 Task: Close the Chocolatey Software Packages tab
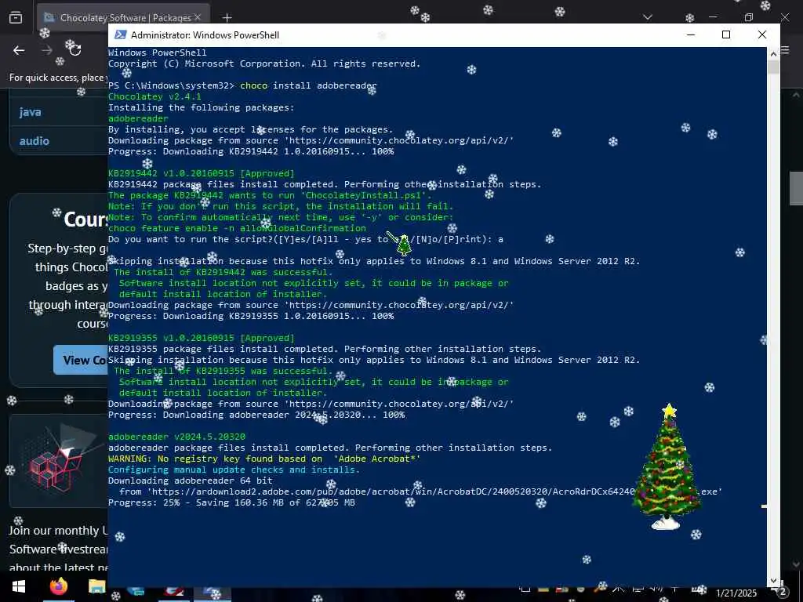click(197, 17)
